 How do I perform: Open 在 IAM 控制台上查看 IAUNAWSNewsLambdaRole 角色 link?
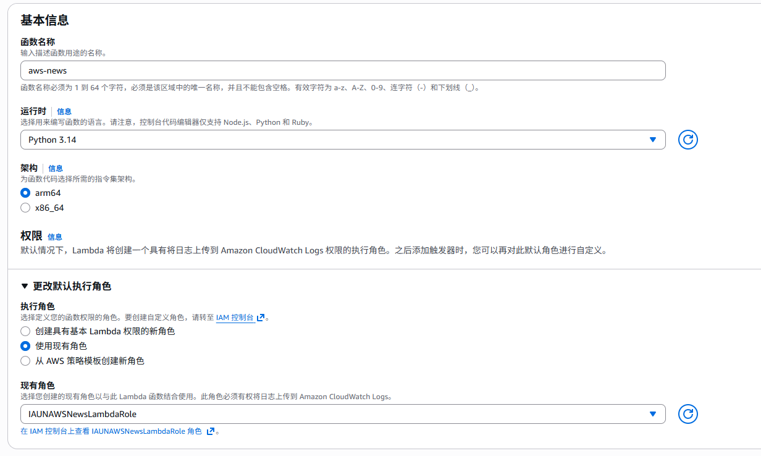coord(111,431)
